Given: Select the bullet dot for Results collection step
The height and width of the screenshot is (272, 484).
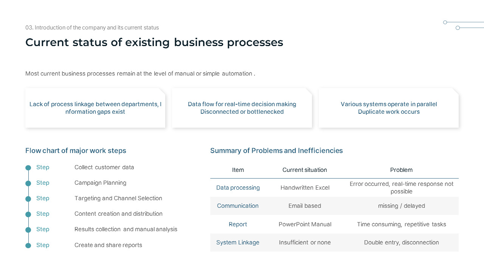Looking at the screenshot, I should coord(28,230).
